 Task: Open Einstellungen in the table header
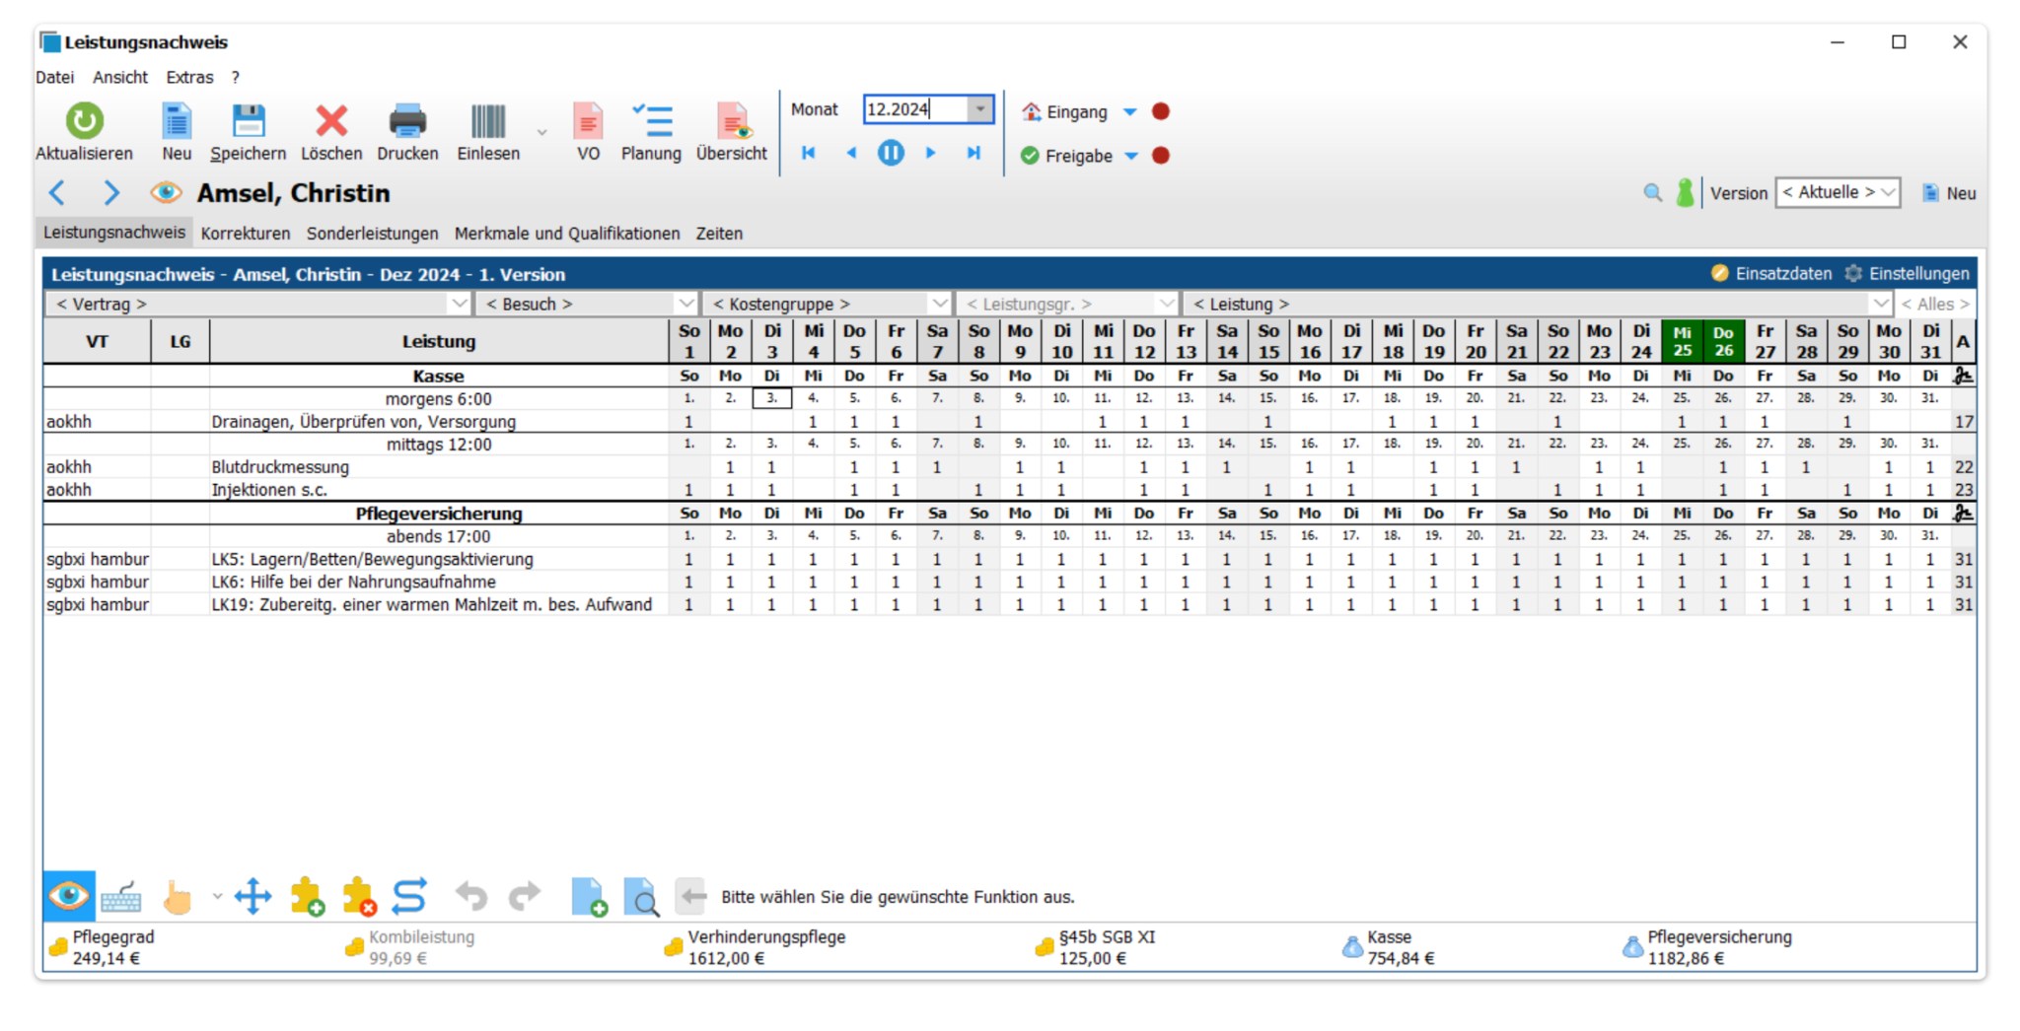tap(1907, 274)
